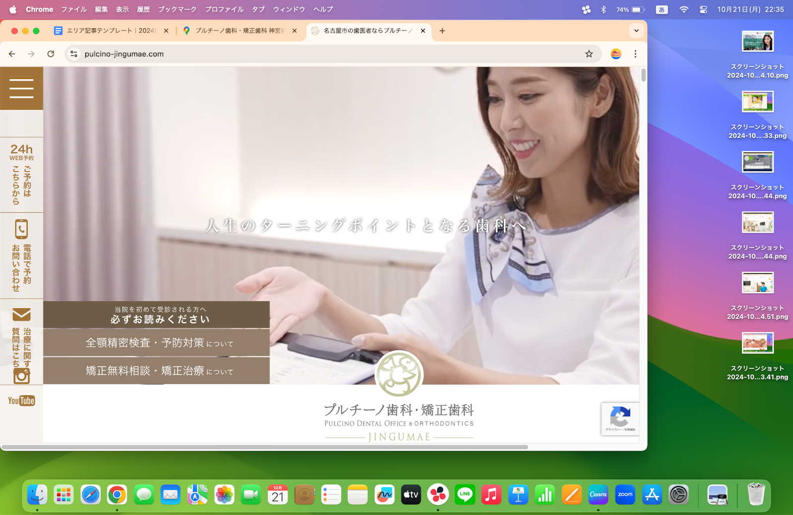
Task: Open LINE from the Dock
Action: (465, 494)
